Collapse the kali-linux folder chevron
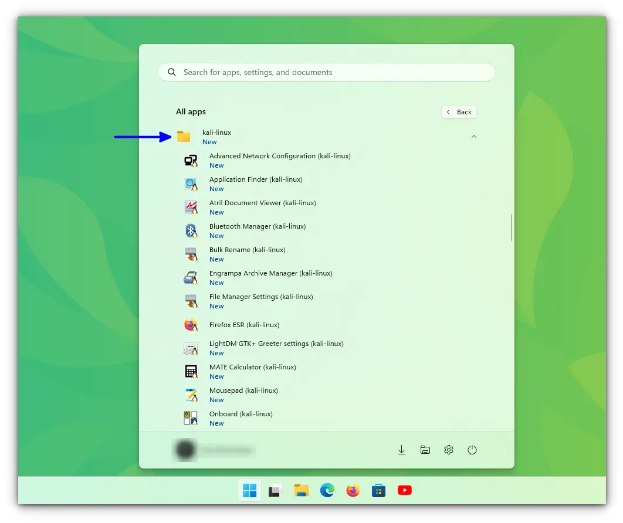The image size is (623, 523). click(473, 137)
